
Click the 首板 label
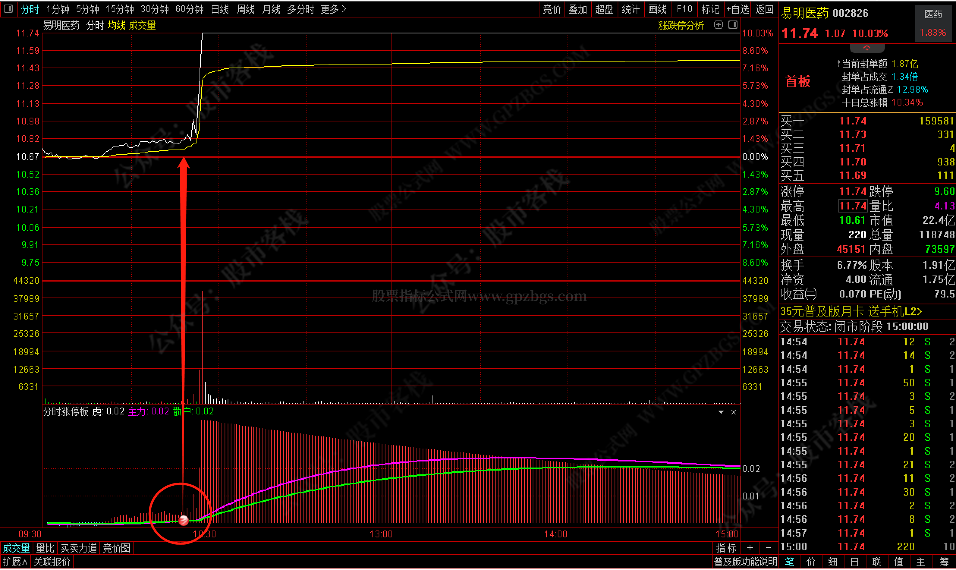[x=798, y=82]
